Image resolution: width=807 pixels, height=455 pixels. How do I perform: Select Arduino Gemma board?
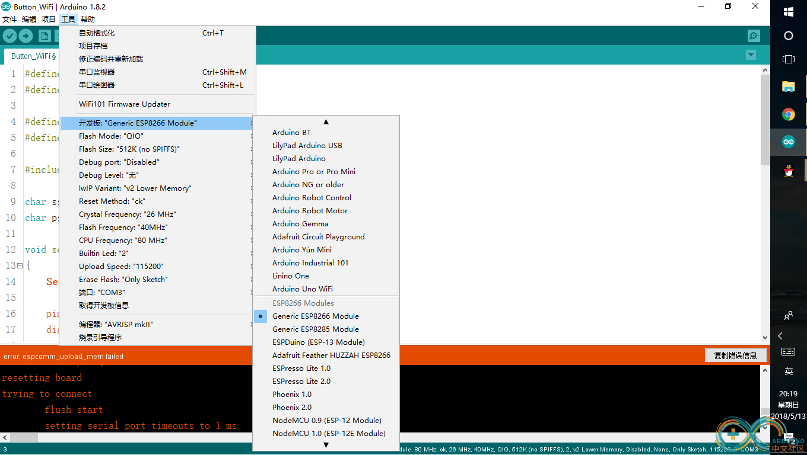click(326, 224)
